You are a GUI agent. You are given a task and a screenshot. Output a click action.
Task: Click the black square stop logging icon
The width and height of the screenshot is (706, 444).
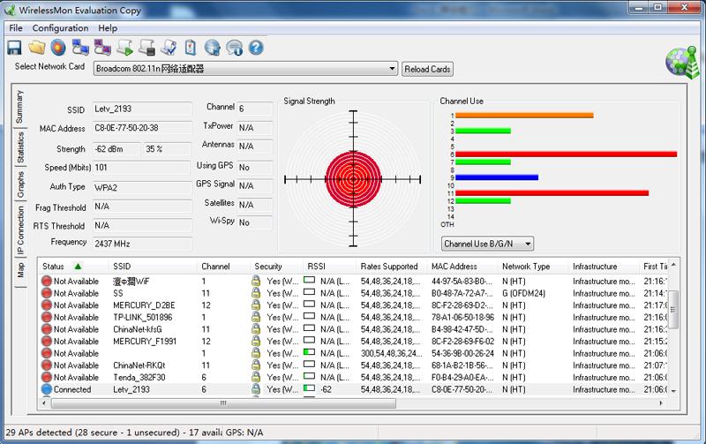[146, 48]
